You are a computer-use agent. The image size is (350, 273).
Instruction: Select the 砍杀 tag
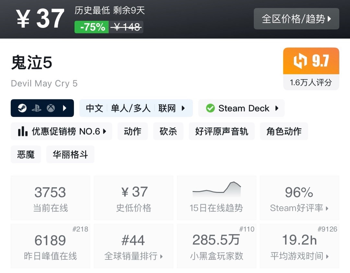pyautogui.click(x=168, y=131)
